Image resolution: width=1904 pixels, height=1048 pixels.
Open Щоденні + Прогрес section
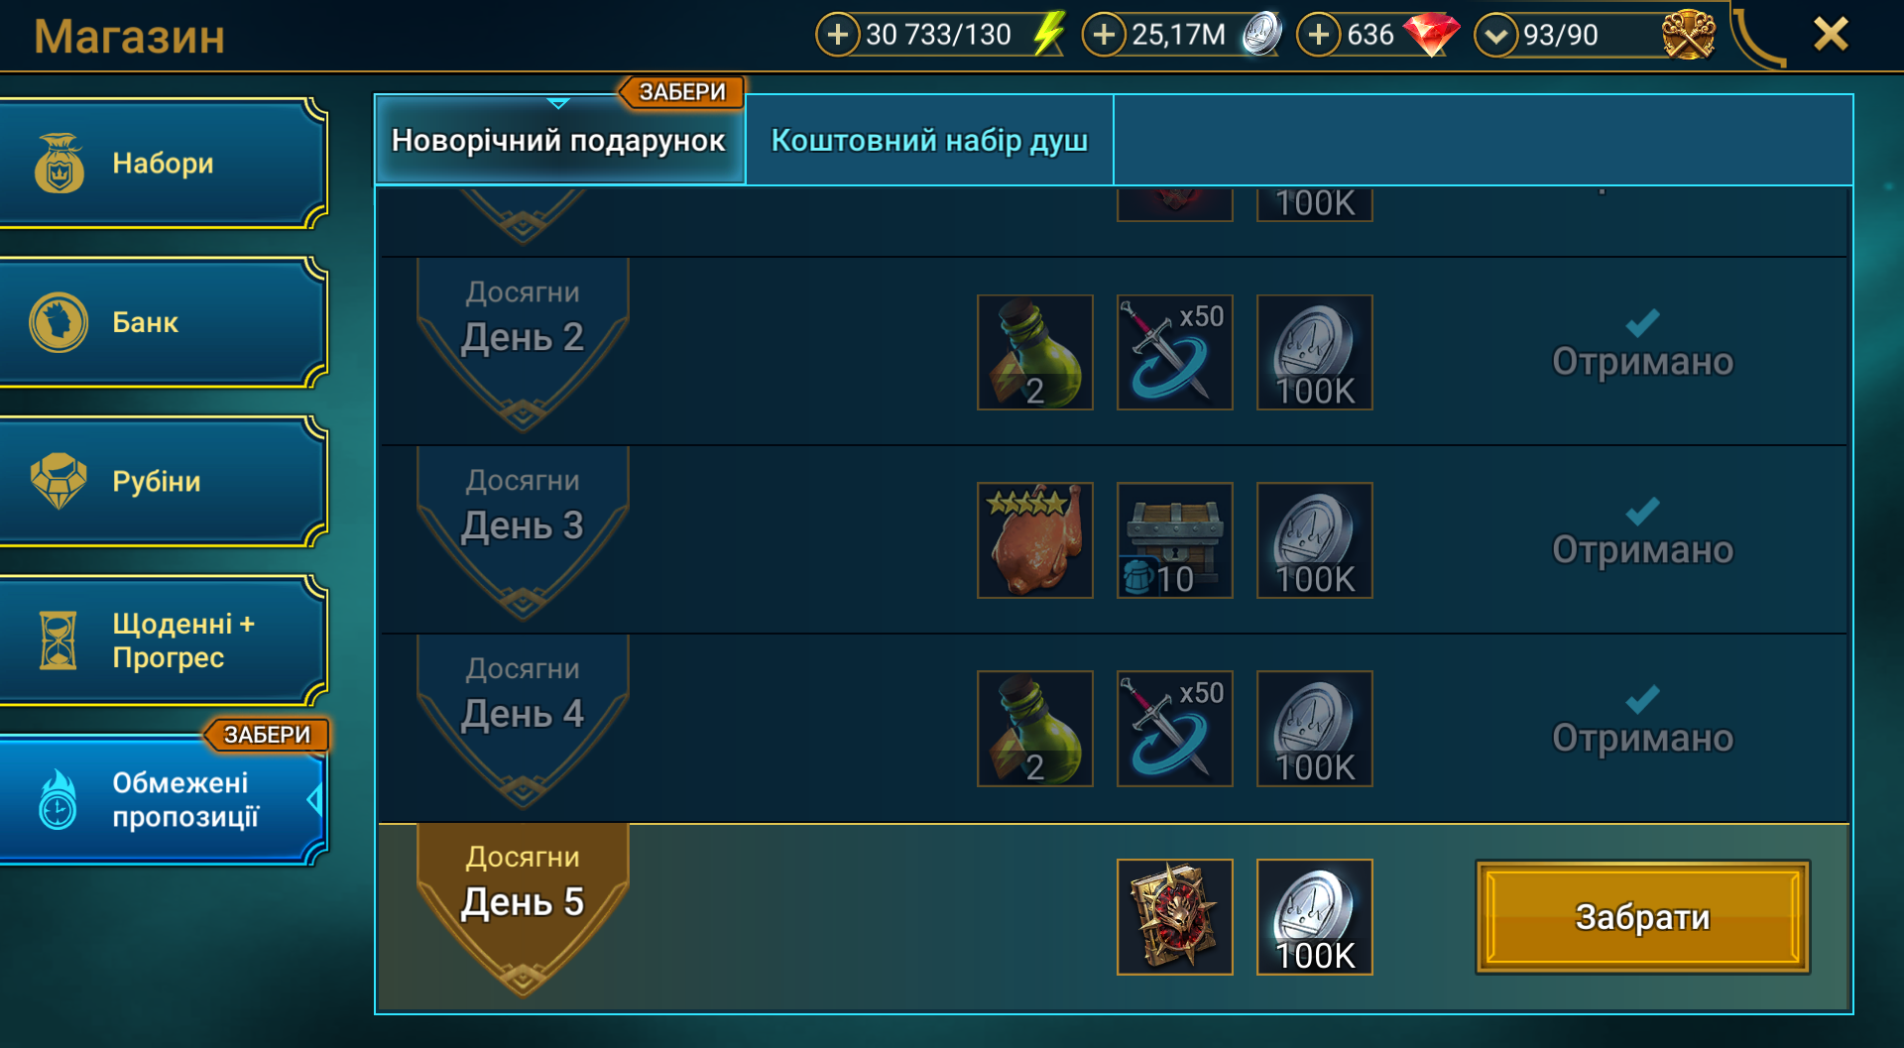click(163, 640)
